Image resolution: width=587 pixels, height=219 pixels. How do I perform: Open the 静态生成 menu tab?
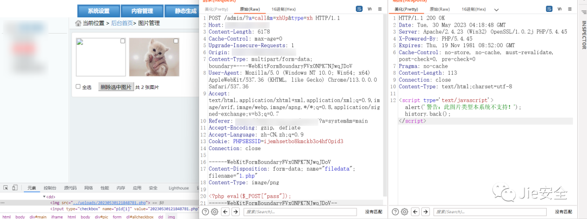pos(182,11)
